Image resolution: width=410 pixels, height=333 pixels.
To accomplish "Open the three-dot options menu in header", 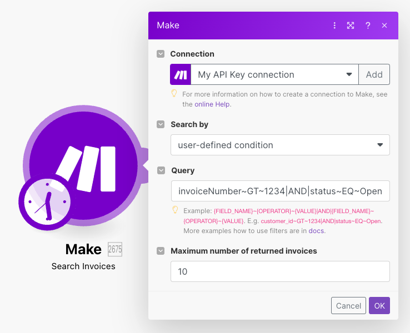I will point(334,26).
